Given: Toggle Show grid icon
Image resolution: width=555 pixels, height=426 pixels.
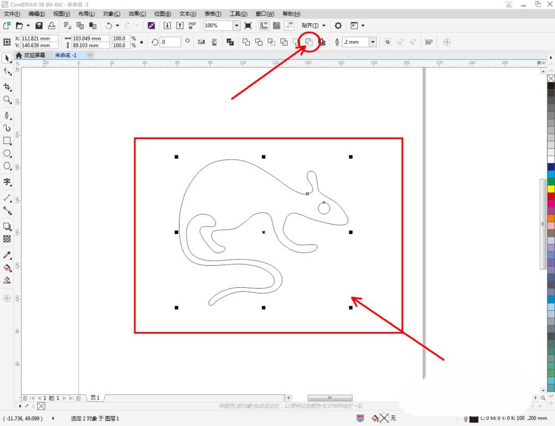Looking at the screenshot, I should point(277,26).
